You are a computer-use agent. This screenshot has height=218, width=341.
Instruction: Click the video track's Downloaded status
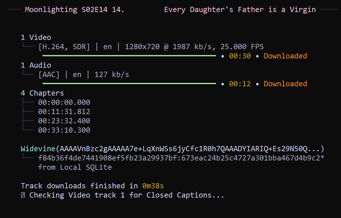(x=285, y=56)
